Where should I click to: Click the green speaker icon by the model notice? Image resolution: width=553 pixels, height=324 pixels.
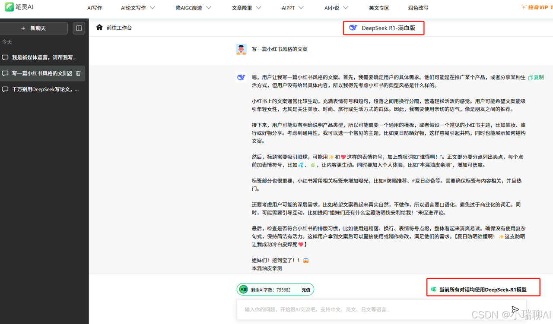(434, 289)
